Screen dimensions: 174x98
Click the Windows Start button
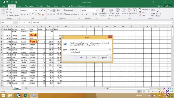[3, 96]
